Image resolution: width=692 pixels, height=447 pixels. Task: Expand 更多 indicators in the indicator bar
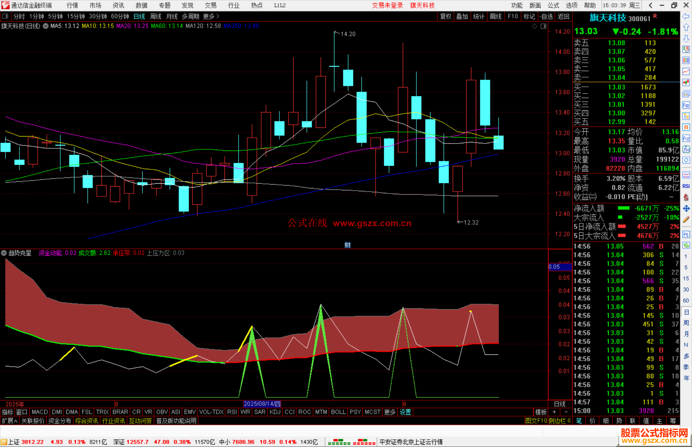click(390, 412)
